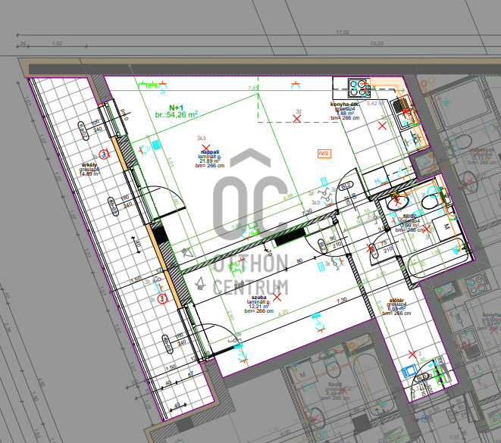Click the black hatched block between nappali and szoba
This screenshot has width=501, height=443.
coord(288,236)
